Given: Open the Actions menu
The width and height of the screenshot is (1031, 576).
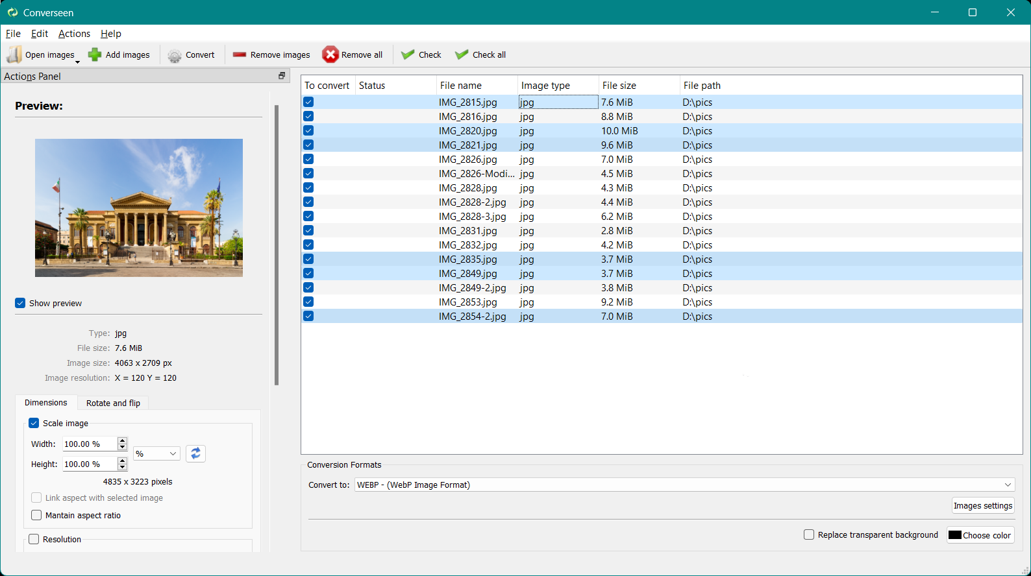Looking at the screenshot, I should point(74,34).
